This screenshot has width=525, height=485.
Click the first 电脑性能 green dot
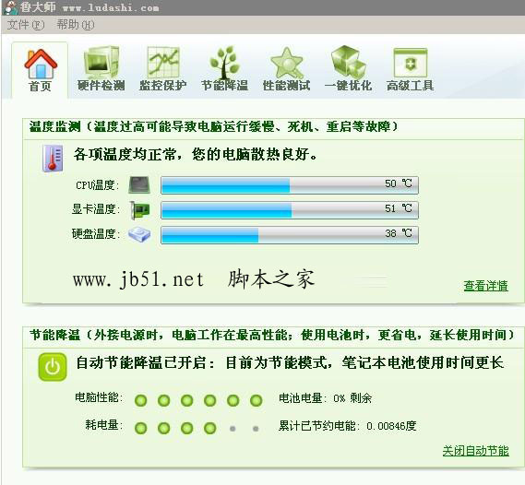click(140, 400)
